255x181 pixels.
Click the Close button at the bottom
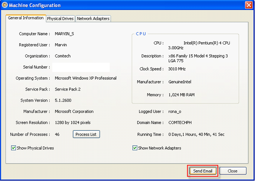coord(233,171)
